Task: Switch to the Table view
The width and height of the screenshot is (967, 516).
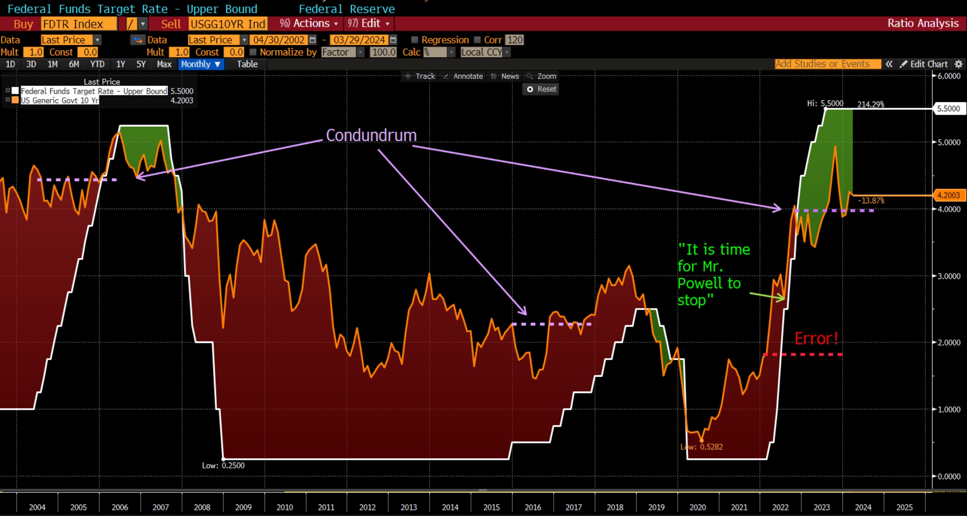Action: tap(247, 64)
